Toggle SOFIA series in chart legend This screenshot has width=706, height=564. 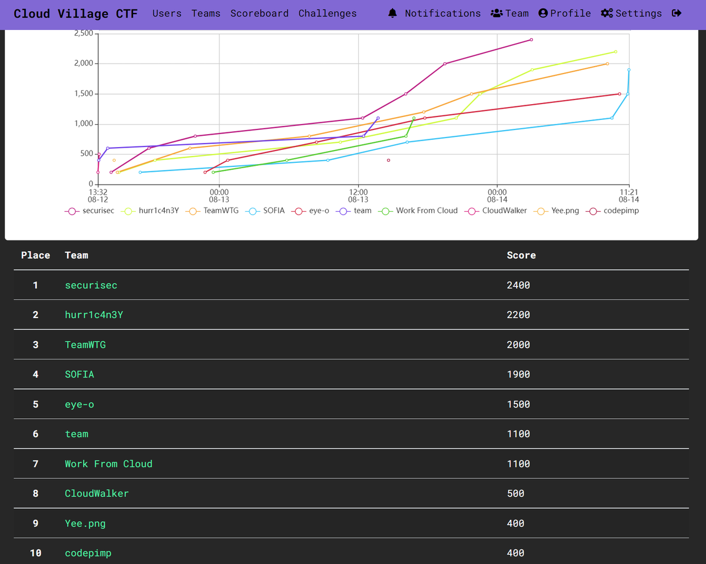[266, 211]
